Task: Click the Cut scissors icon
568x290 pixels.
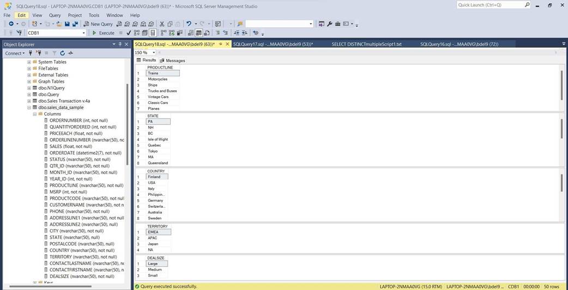Action: click(162, 24)
